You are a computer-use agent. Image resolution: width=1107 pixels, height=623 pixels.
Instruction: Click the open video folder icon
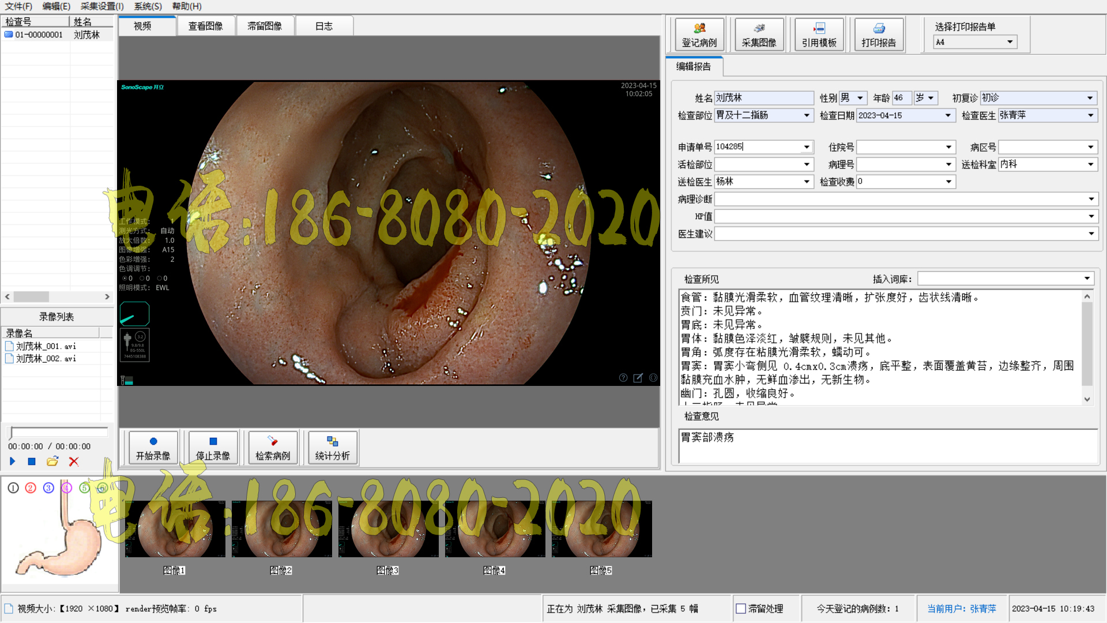tap(52, 461)
